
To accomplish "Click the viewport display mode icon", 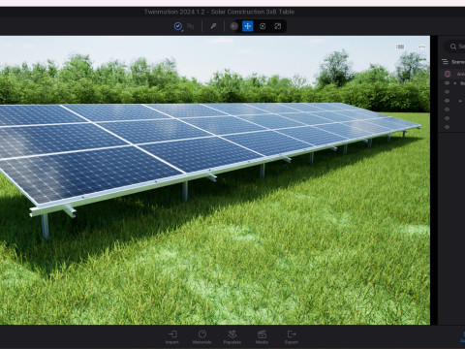I will [x=400, y=47].
